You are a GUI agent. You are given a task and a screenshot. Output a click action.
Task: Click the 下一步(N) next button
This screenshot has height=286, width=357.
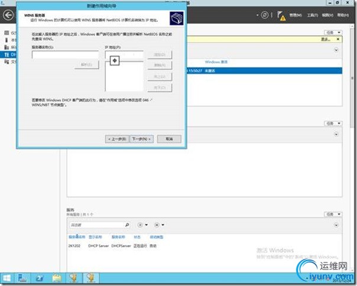(x=141, y=139)
